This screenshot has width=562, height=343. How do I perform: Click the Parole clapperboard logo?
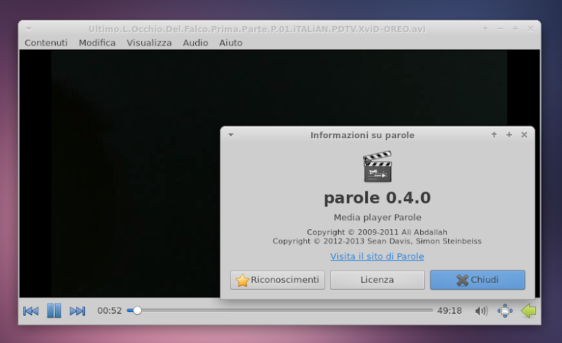click(x=377, y=166)
